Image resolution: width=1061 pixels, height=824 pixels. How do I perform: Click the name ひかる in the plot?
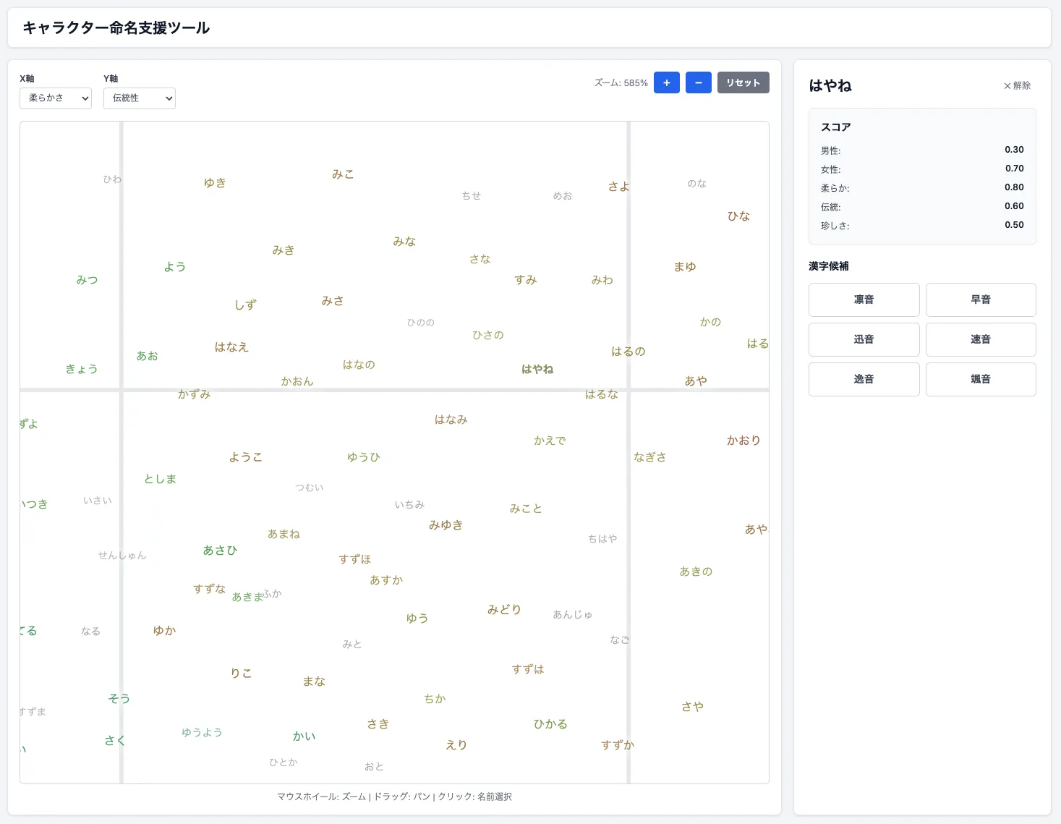tap(550, 724)
